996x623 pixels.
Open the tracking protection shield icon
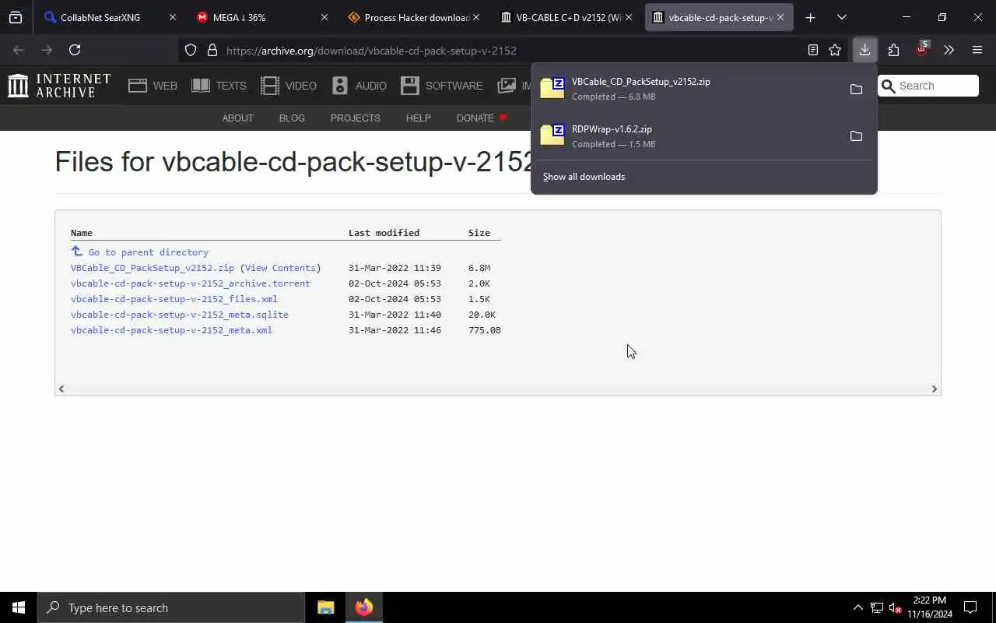pos(191,50)
